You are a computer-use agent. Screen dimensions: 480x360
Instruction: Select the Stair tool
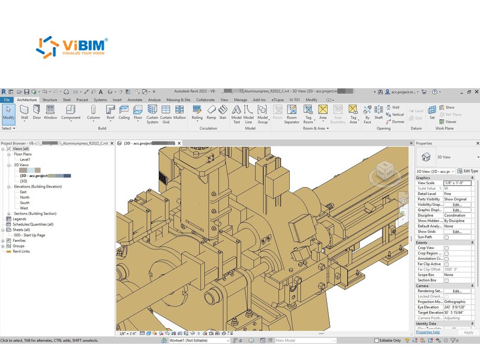pos(223,112)
